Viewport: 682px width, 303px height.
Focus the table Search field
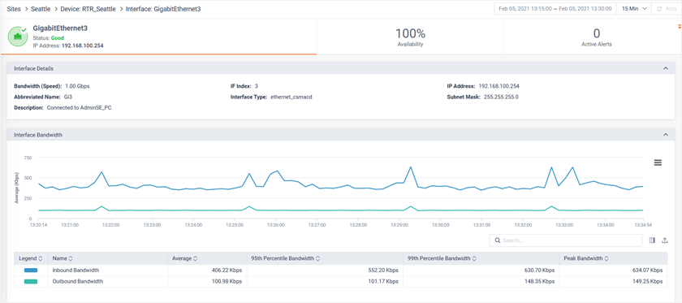coord(566,240)
